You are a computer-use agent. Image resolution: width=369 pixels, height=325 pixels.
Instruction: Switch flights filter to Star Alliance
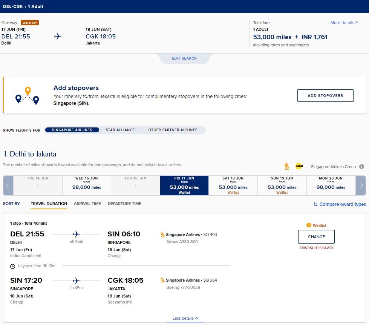pyautogui.click(x=120, y=130)
